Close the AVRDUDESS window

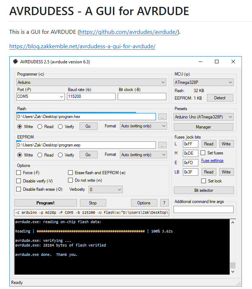[x=233, y=62]
